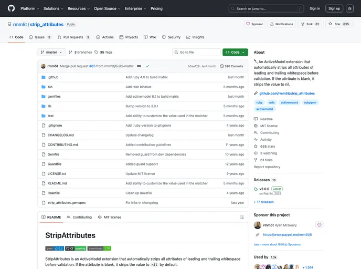The width and height of the screenshot is (361, 269).
Task: Click the Sign in link
Action: (x=315, y=8)
